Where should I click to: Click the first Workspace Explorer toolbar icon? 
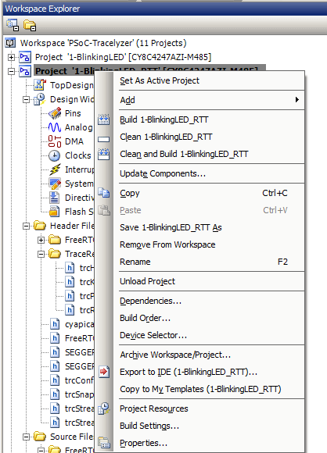(x=13, y=25)
